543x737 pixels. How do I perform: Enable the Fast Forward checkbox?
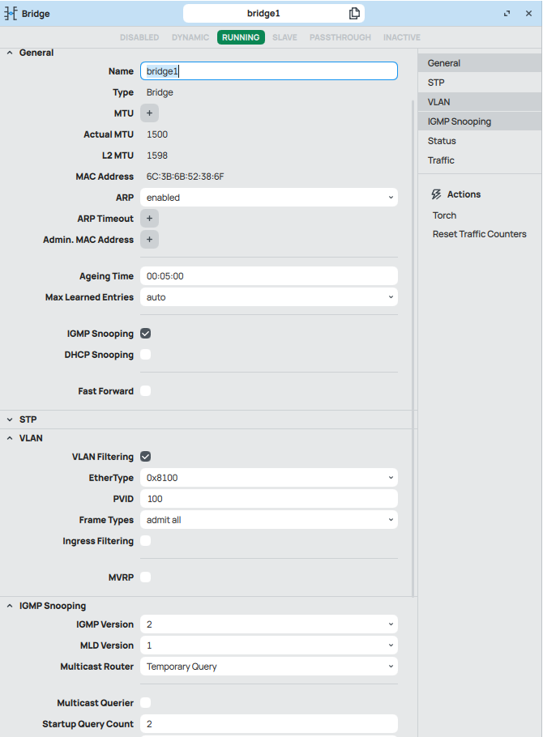click(x=146, y=391)
